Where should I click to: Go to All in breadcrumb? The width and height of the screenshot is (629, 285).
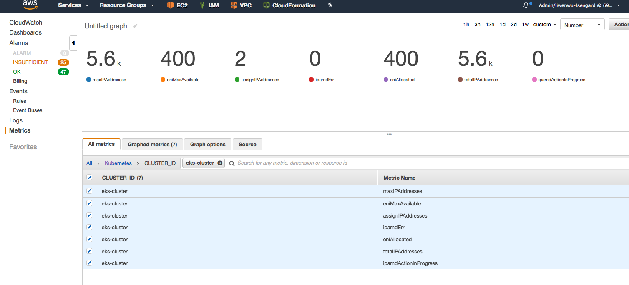click(89, 163)
